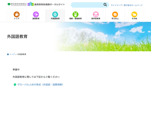Click the 外国語教育 page heading
This screenshot has height=113, width=151.
coord(17,36)
